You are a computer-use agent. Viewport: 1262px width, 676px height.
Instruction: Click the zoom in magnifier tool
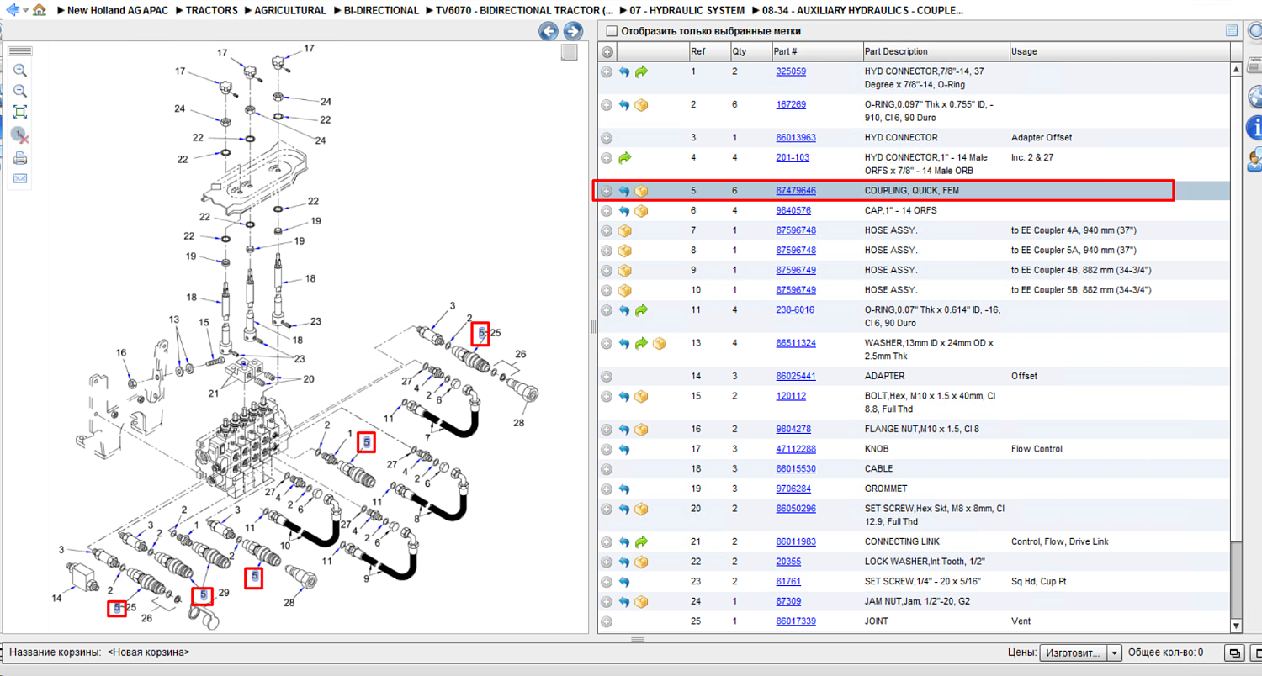tap(20, 71)
